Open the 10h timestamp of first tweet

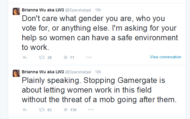(98, 10)
